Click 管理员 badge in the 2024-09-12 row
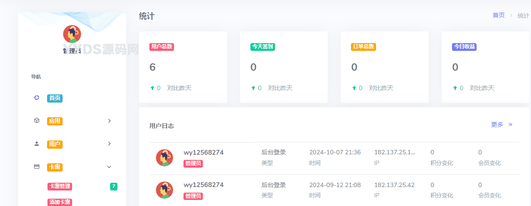Viewport: 531px width, 206px height. pyautogui.click(x=193, y=196)
